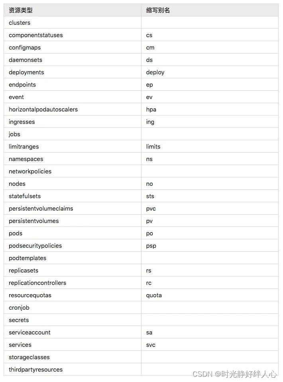
Task: Select the svc alias for services
Action: (x=151, y=345)
